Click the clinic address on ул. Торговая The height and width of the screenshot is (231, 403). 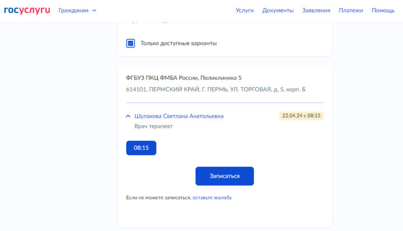[216, 90]
